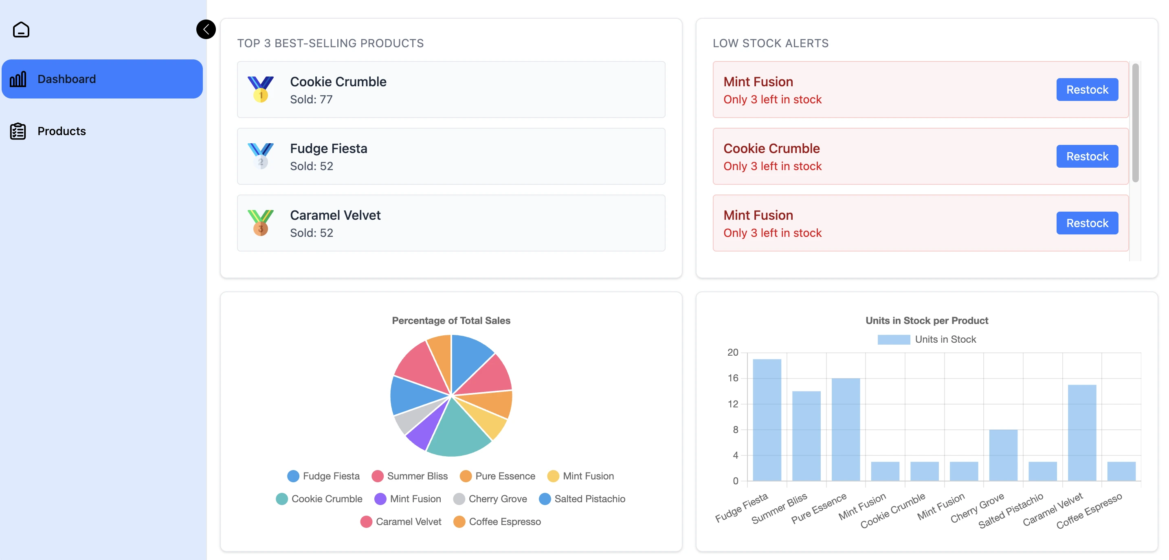Click the Dashboard bar chart icon
Screen dimensions: 1169x560
[18, 79]
